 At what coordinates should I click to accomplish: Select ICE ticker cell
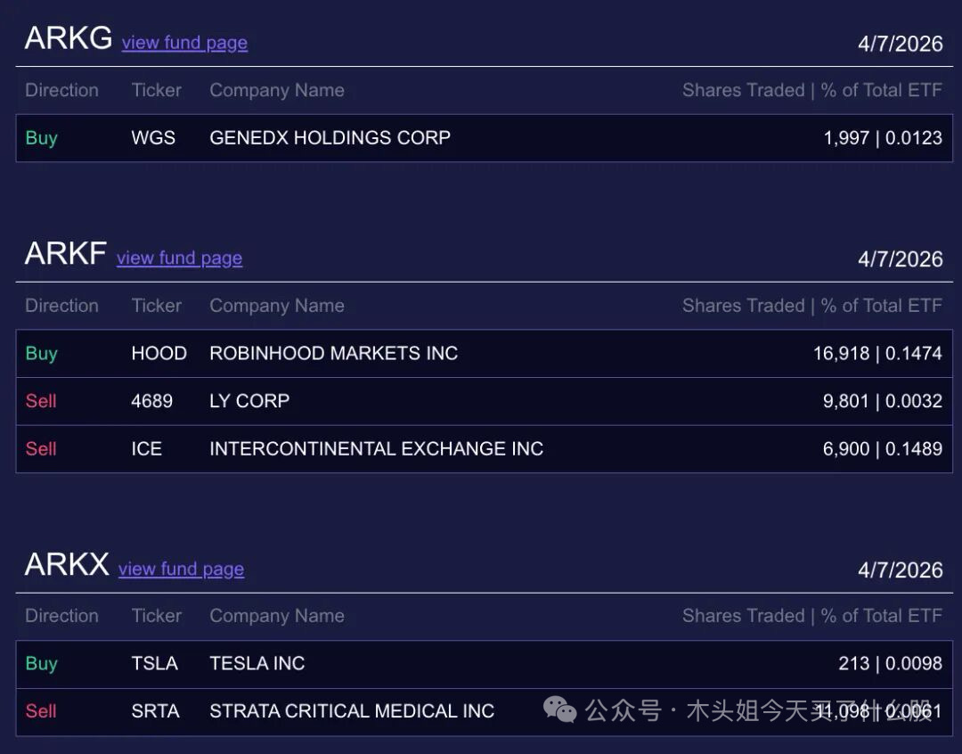147,449
